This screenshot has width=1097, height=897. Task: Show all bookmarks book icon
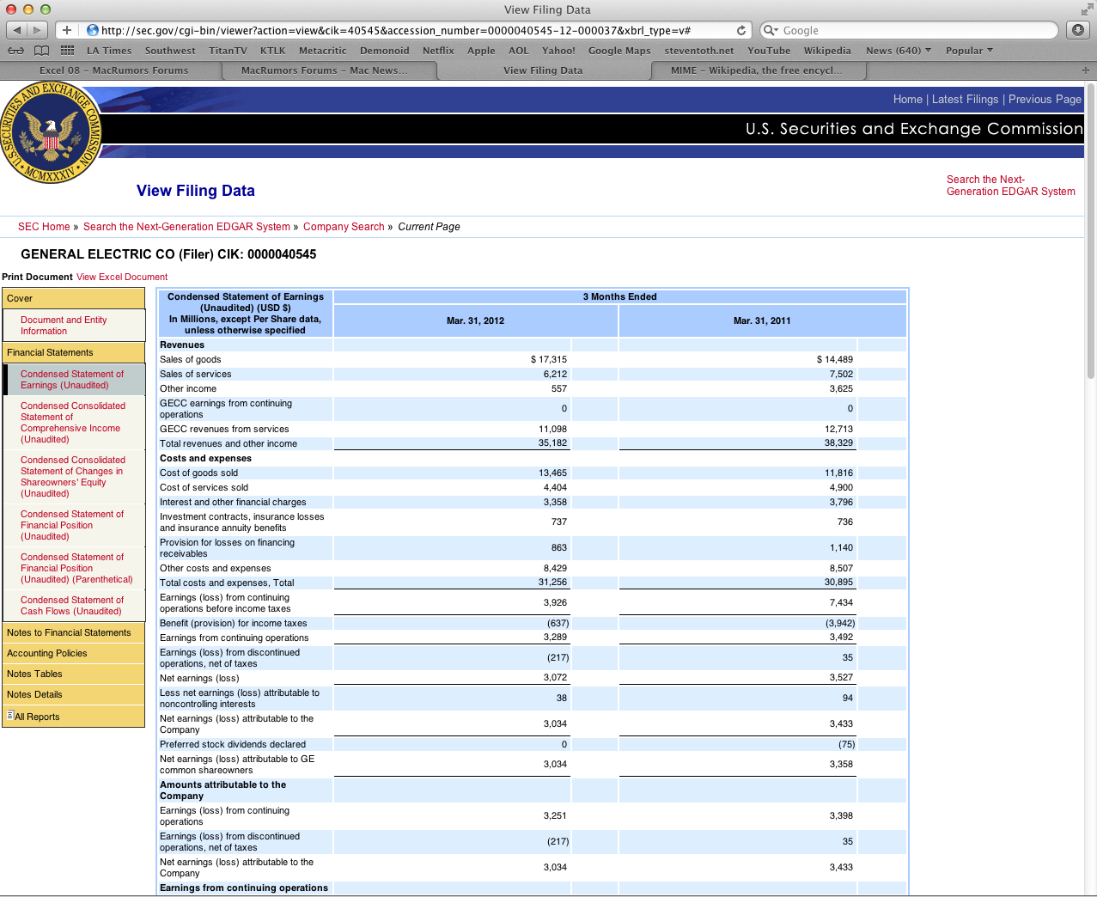pos(41,51)
